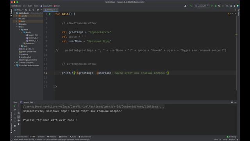Expand External Libraries node

pyautogui.click(x=14, y=63)
